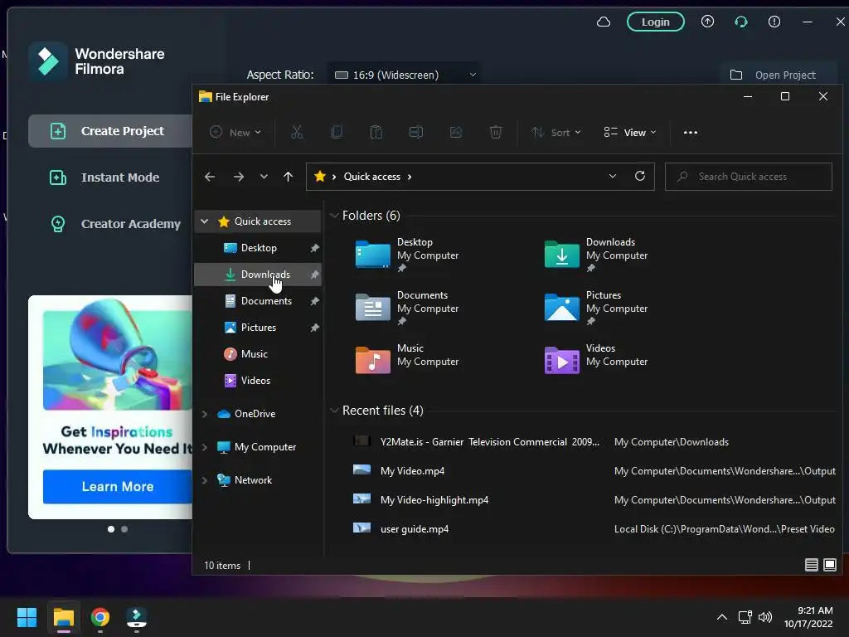The image size is (849, 637).
Task: Open the Documents folder tile
Action: click(x=407, y=308)
